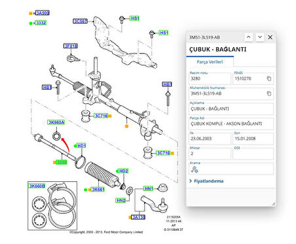
Task: Select the 3A500 part label
Action: 43,13
